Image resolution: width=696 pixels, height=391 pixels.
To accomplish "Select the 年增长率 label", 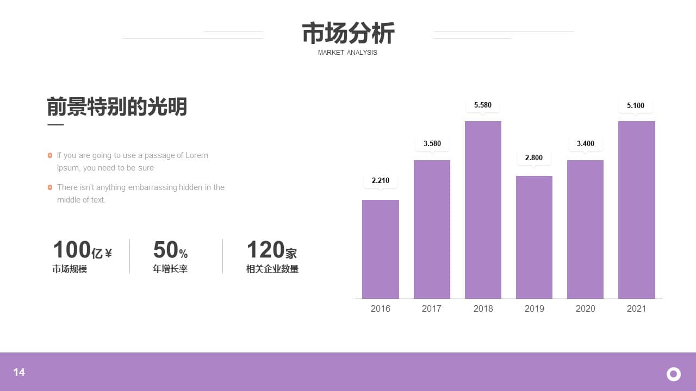I will pos(170,269).
